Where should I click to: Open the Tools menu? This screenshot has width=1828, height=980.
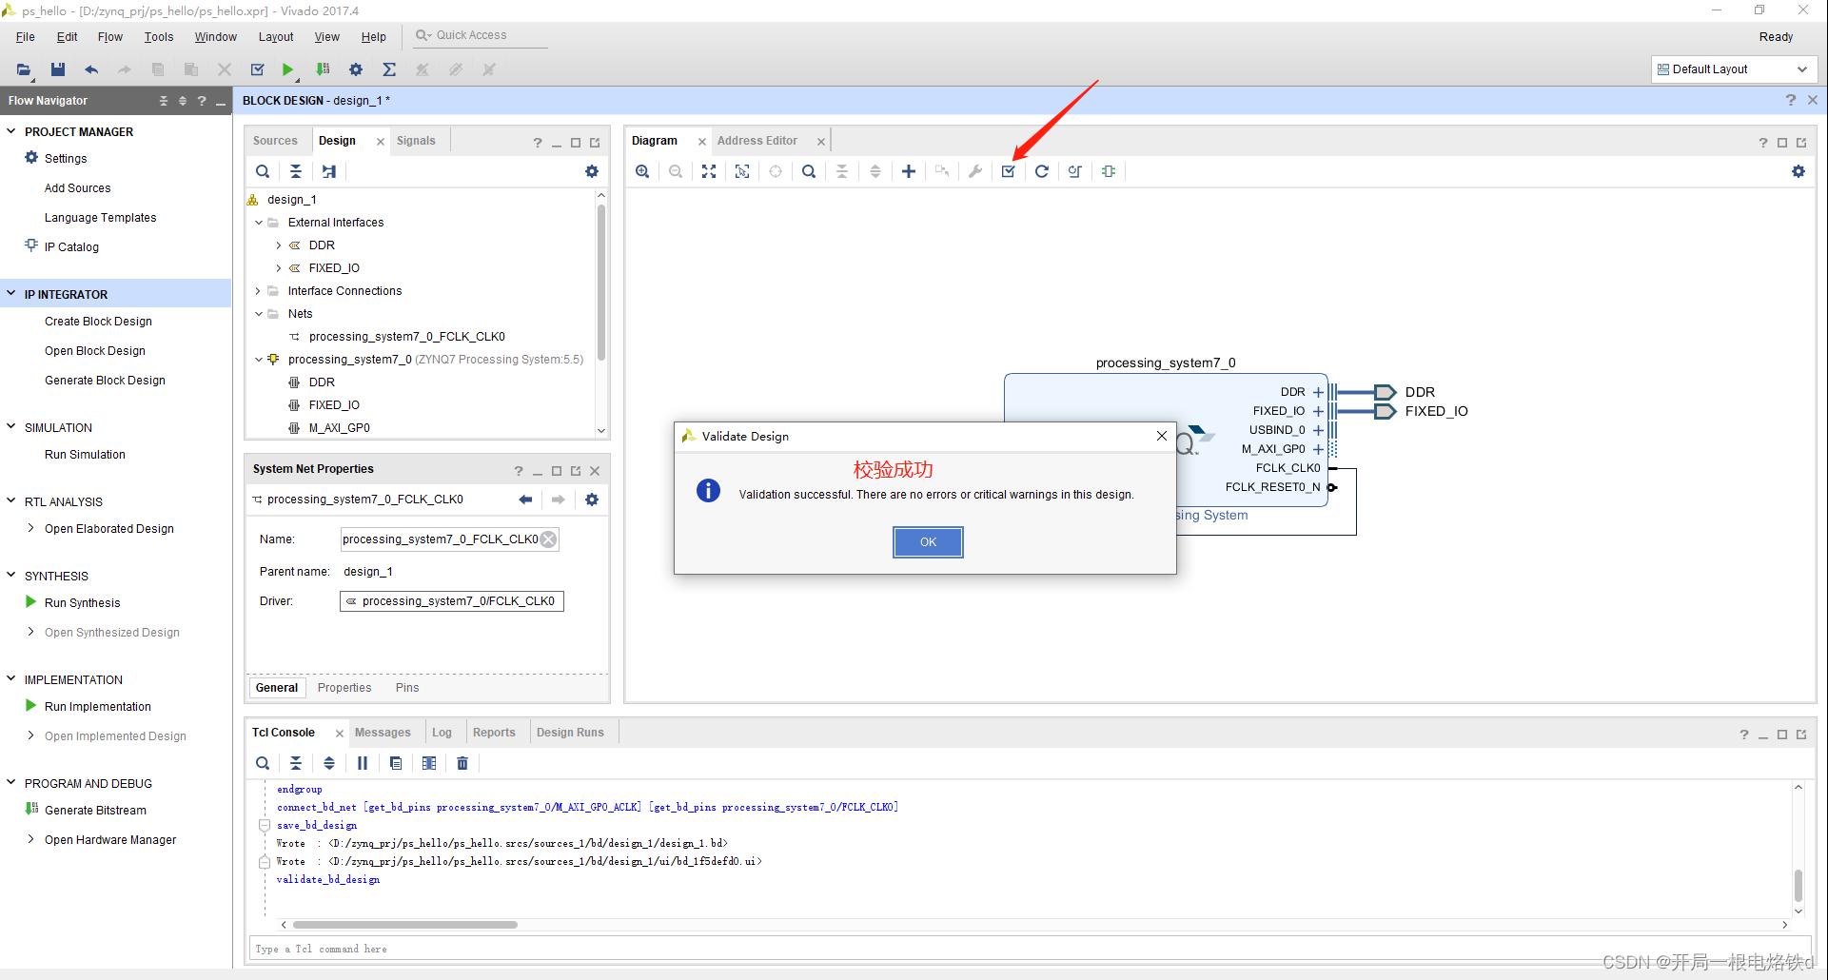tap(159, 37)
